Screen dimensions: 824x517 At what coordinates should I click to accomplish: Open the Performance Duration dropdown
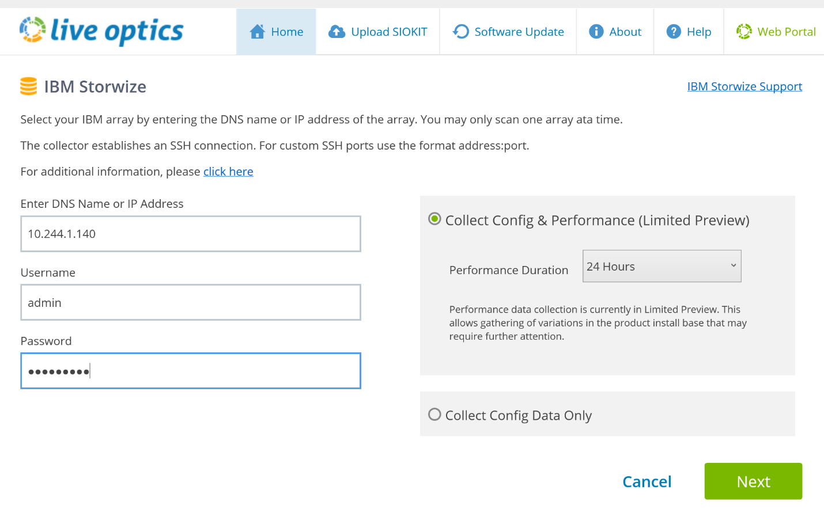tap(661, 266)
